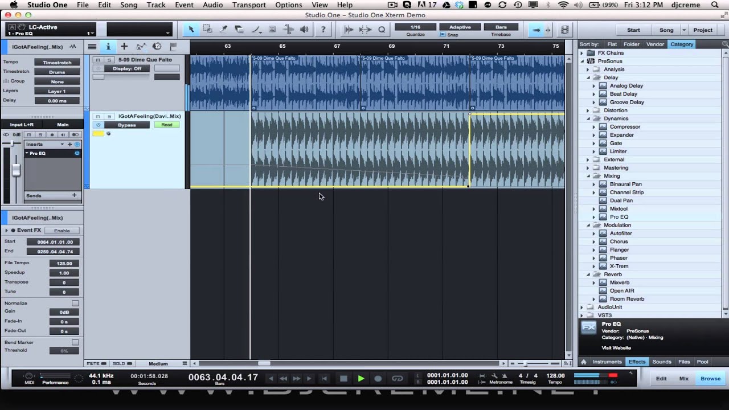
Task: Select the Split tool
Action: tap(223, 30)
